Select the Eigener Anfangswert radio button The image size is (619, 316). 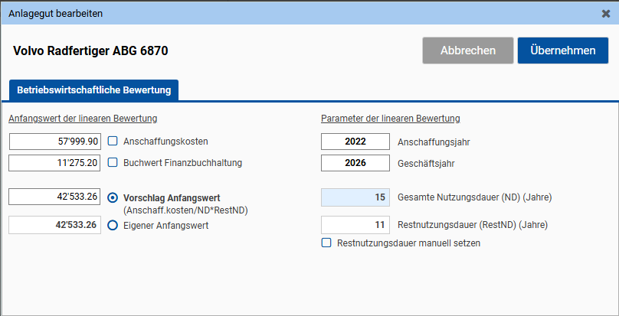click(x=113, y=225)
